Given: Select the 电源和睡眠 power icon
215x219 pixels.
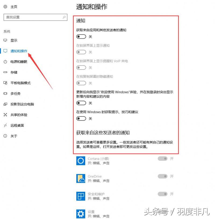Looking at the screenshot, I should click(x=6, y=61).
